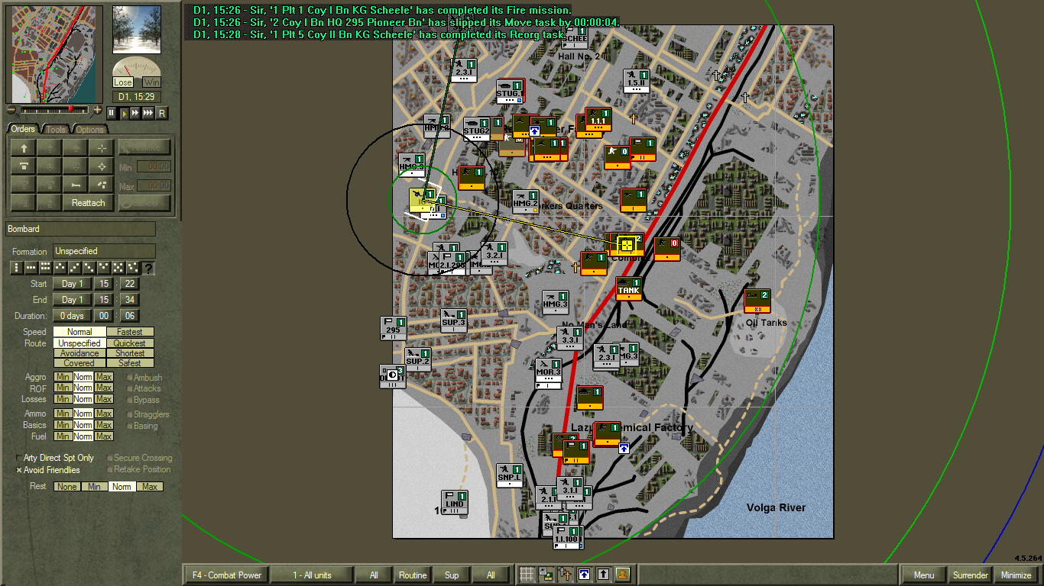Viewport: 1044px width, 586px height.
Task: Pause the game with the pause button
Action: pos(112,113)
